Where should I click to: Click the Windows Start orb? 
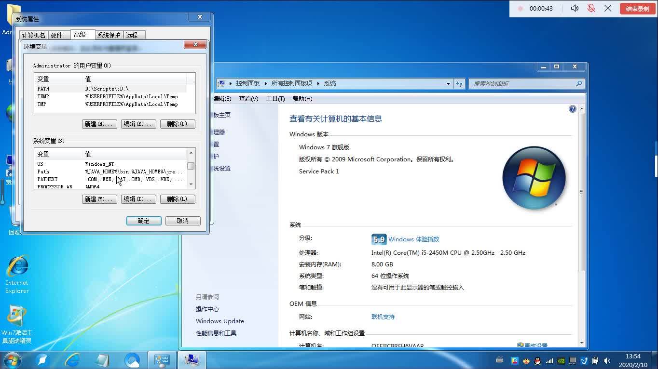click(x=12, y=360)
